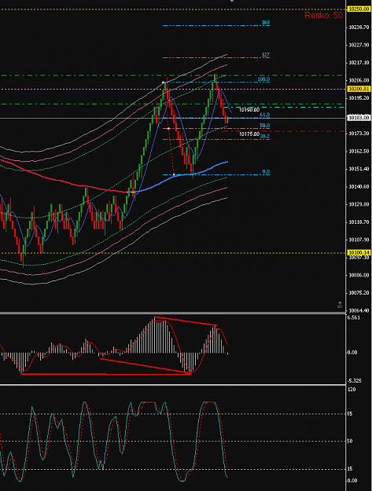Click the 10118.70 axis price
The width and height of the screenshot is (372, 491).
[x=359, y=222]
